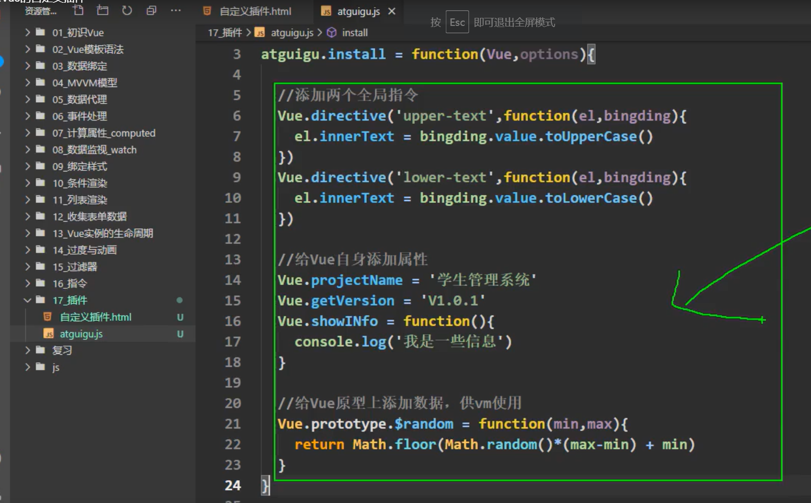The image size is (811, 503).
Task: Select the 11_列表渲染 folder row
Action: (103, 200)
